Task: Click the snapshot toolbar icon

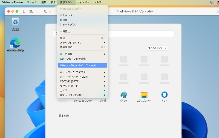Action: coord(31,11)
